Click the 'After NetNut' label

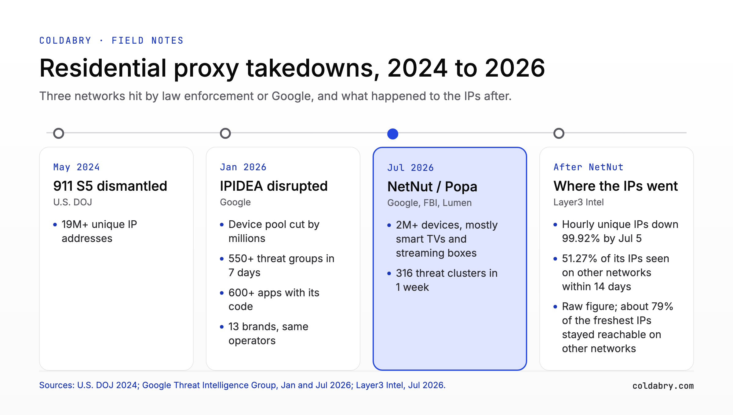pos(589,167)
